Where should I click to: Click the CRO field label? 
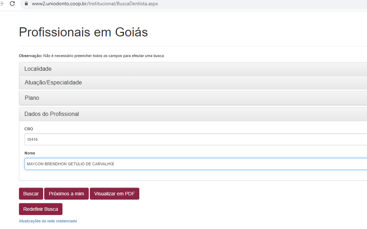click(29, 129)
